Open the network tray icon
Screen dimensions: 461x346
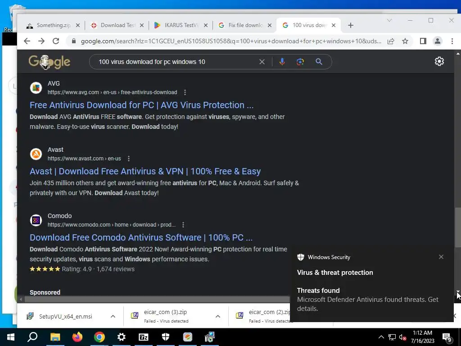tap(392, 337)
